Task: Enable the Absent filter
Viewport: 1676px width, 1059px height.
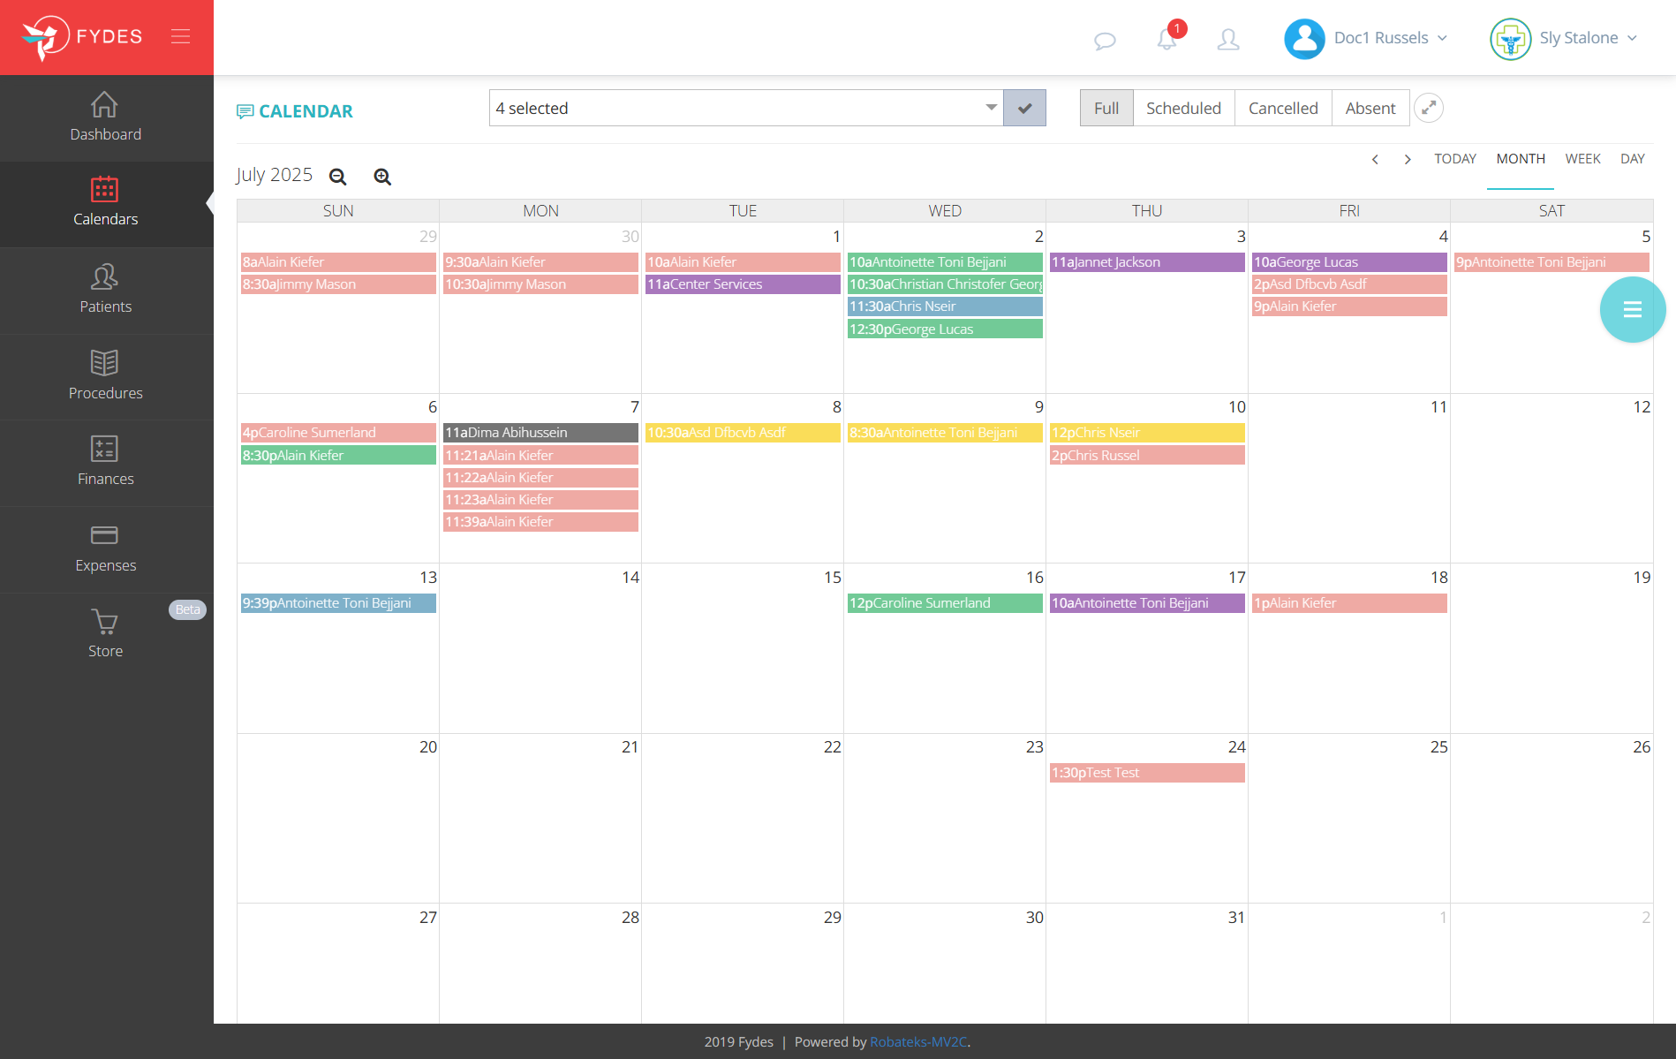Action: click(x=1370, y=108)
